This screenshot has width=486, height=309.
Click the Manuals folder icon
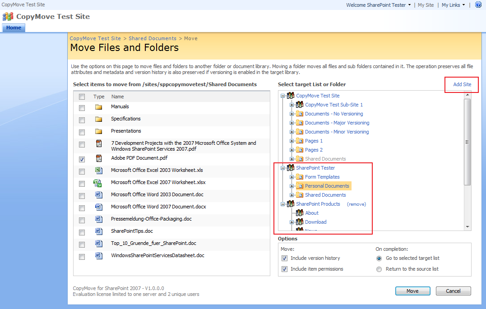[x=98, y=107]
